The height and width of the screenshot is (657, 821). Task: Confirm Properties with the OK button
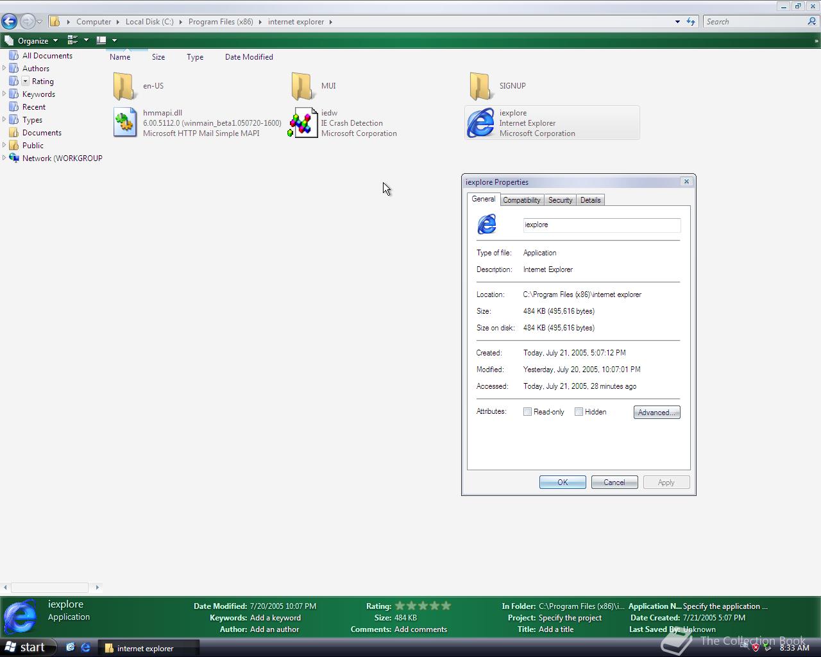[563, 482]
